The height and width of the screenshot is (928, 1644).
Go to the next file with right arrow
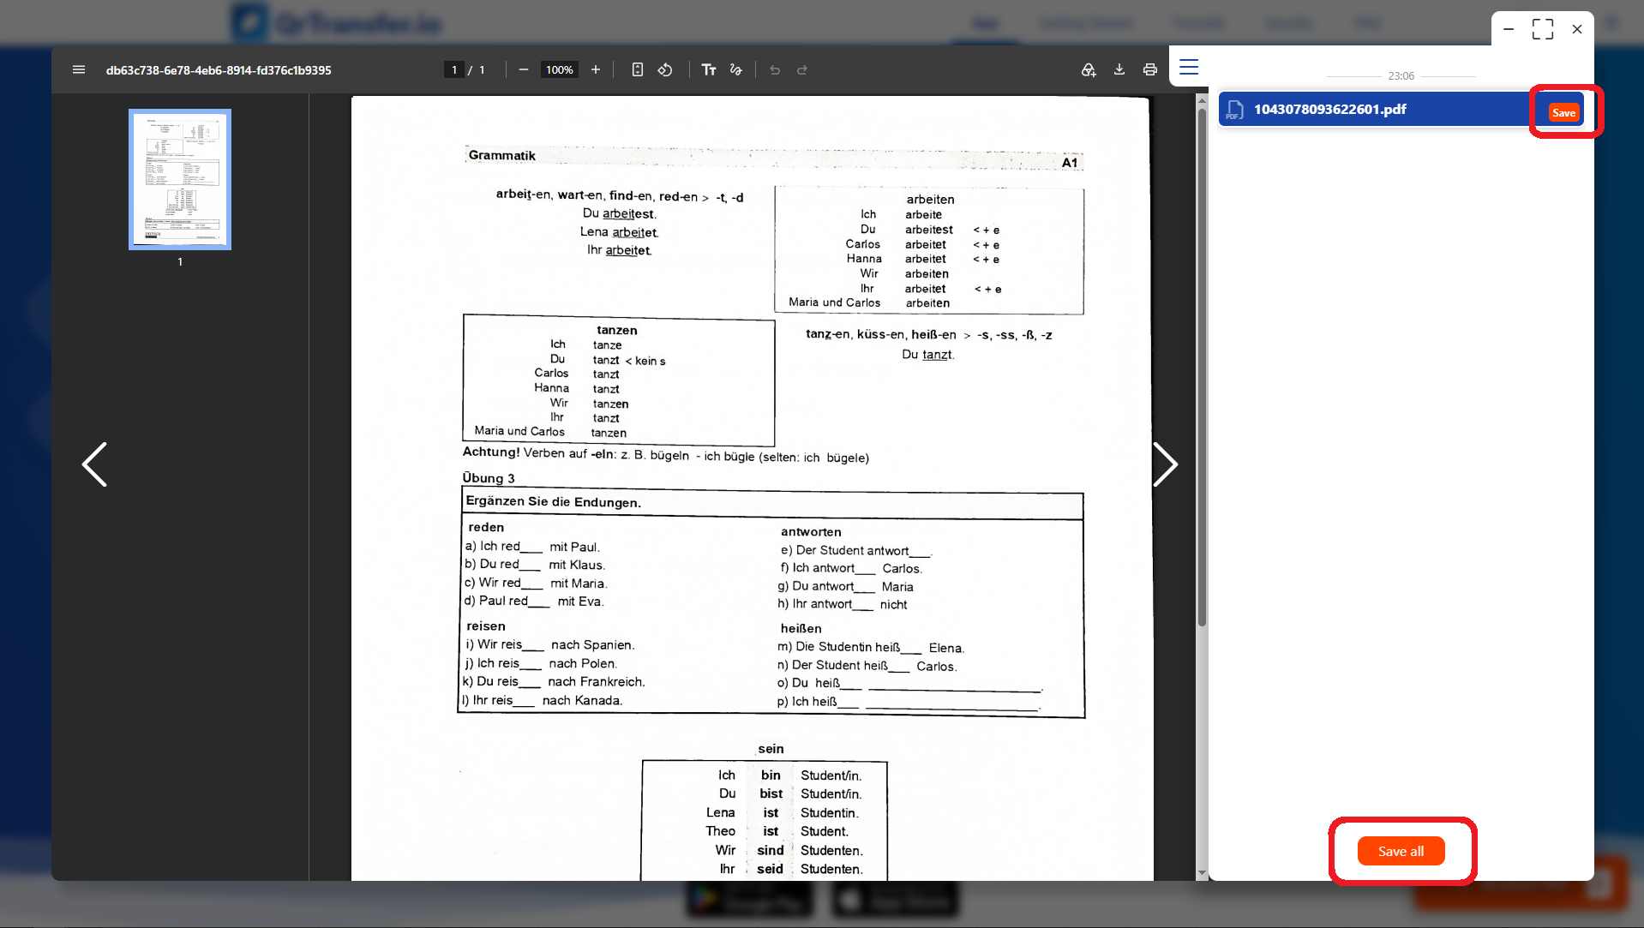click(x=1165, y=464)
